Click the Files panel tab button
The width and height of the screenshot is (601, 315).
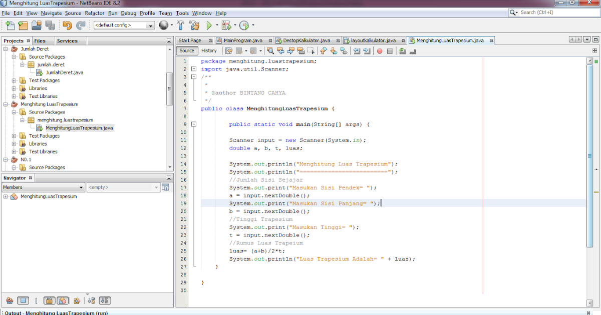[x=40, y=40]
